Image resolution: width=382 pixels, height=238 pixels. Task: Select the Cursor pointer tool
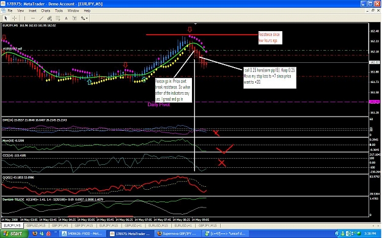pos(6,18)
